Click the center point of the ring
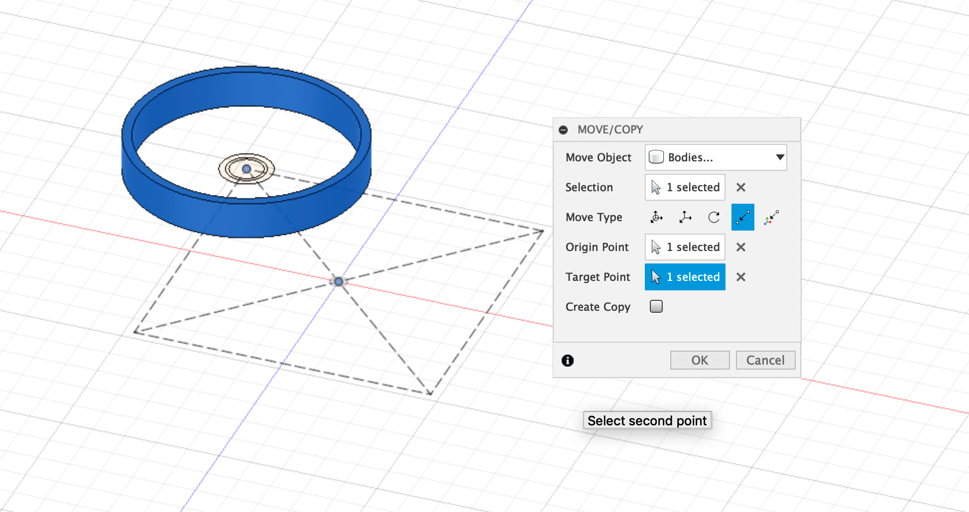The height and width of the screenshot is (512, 969). tap(246, 169)
